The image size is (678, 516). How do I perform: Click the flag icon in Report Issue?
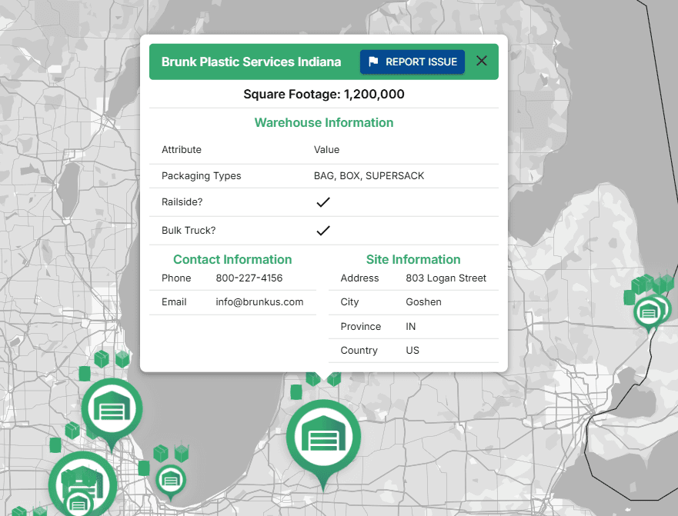(373, 62)
